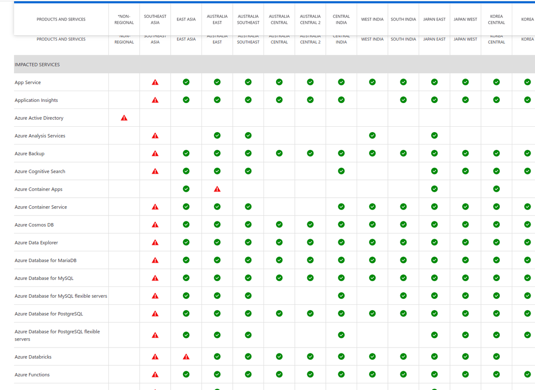Select the Azure Container Apps check under East Asia
This screenshot has width=535, height=390.
pyautogui.click(x=186, y=189)
